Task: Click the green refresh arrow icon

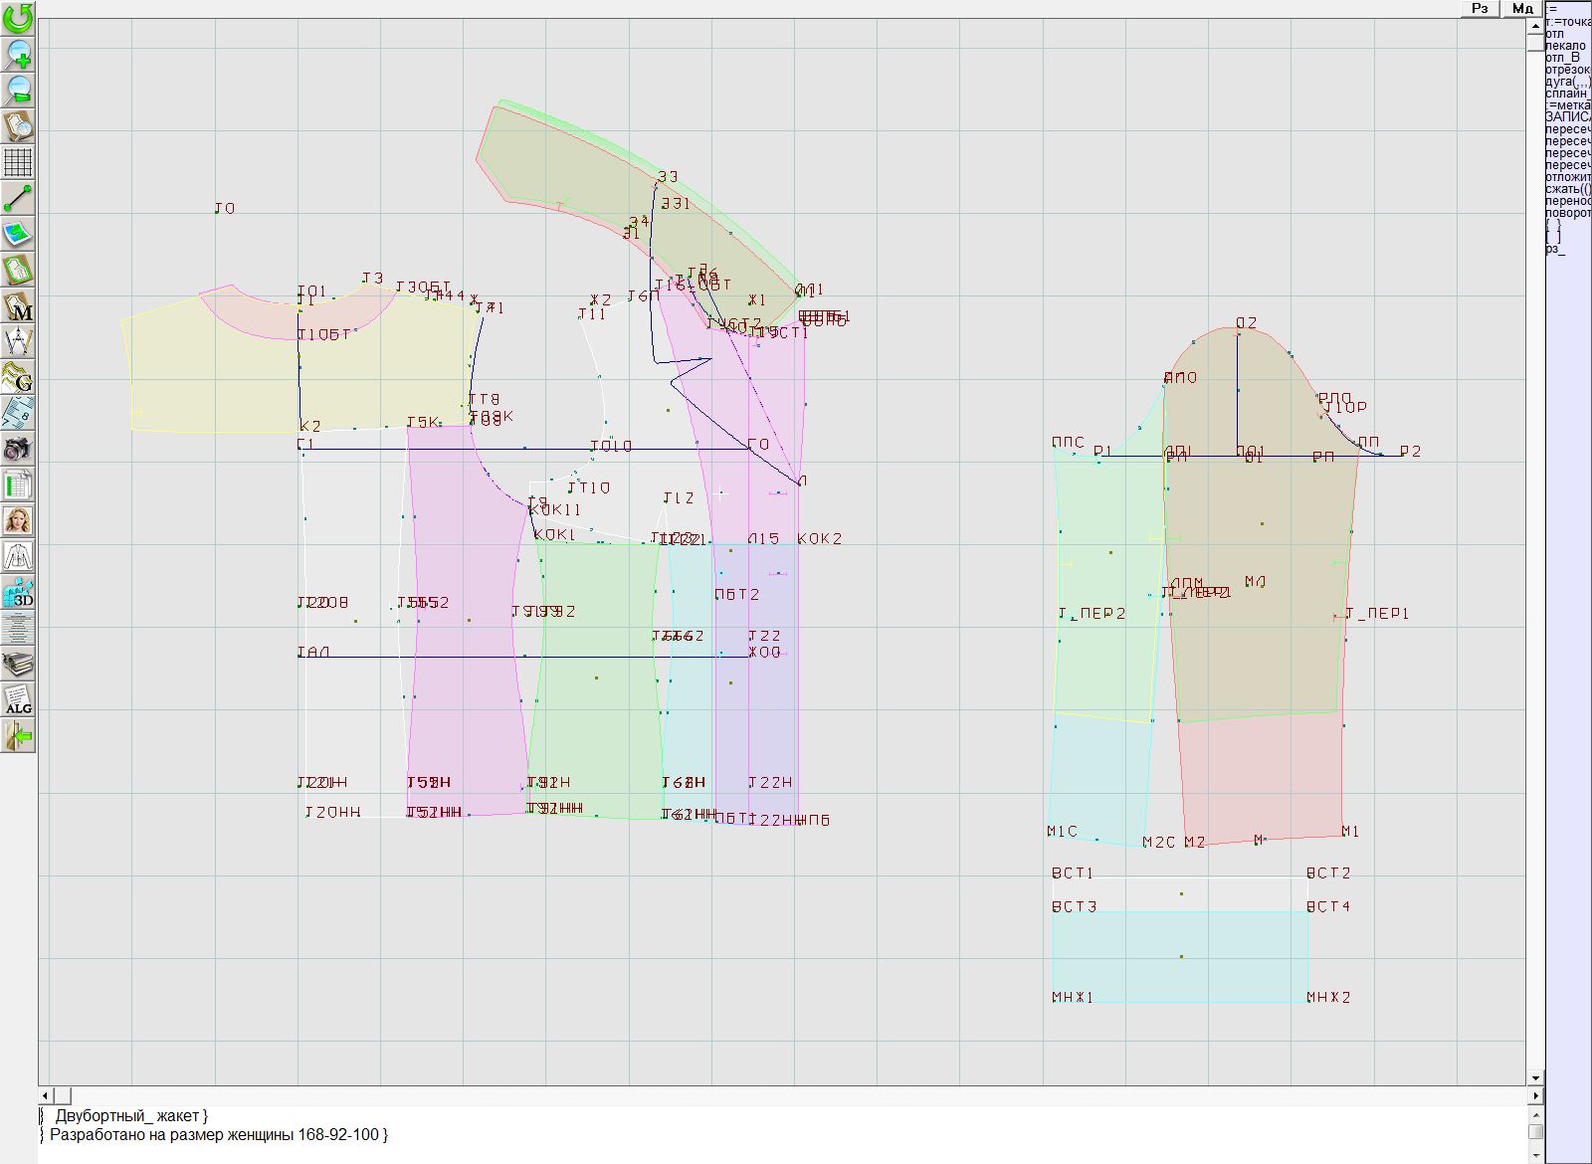Action: [x=18, y=17]
